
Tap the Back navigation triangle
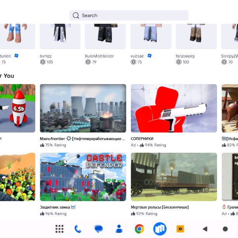click(205, 229)
